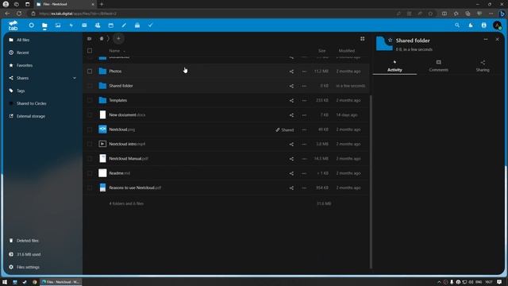Tick the Nextcloud intro.mp4 checkbox

click(90, 144)
